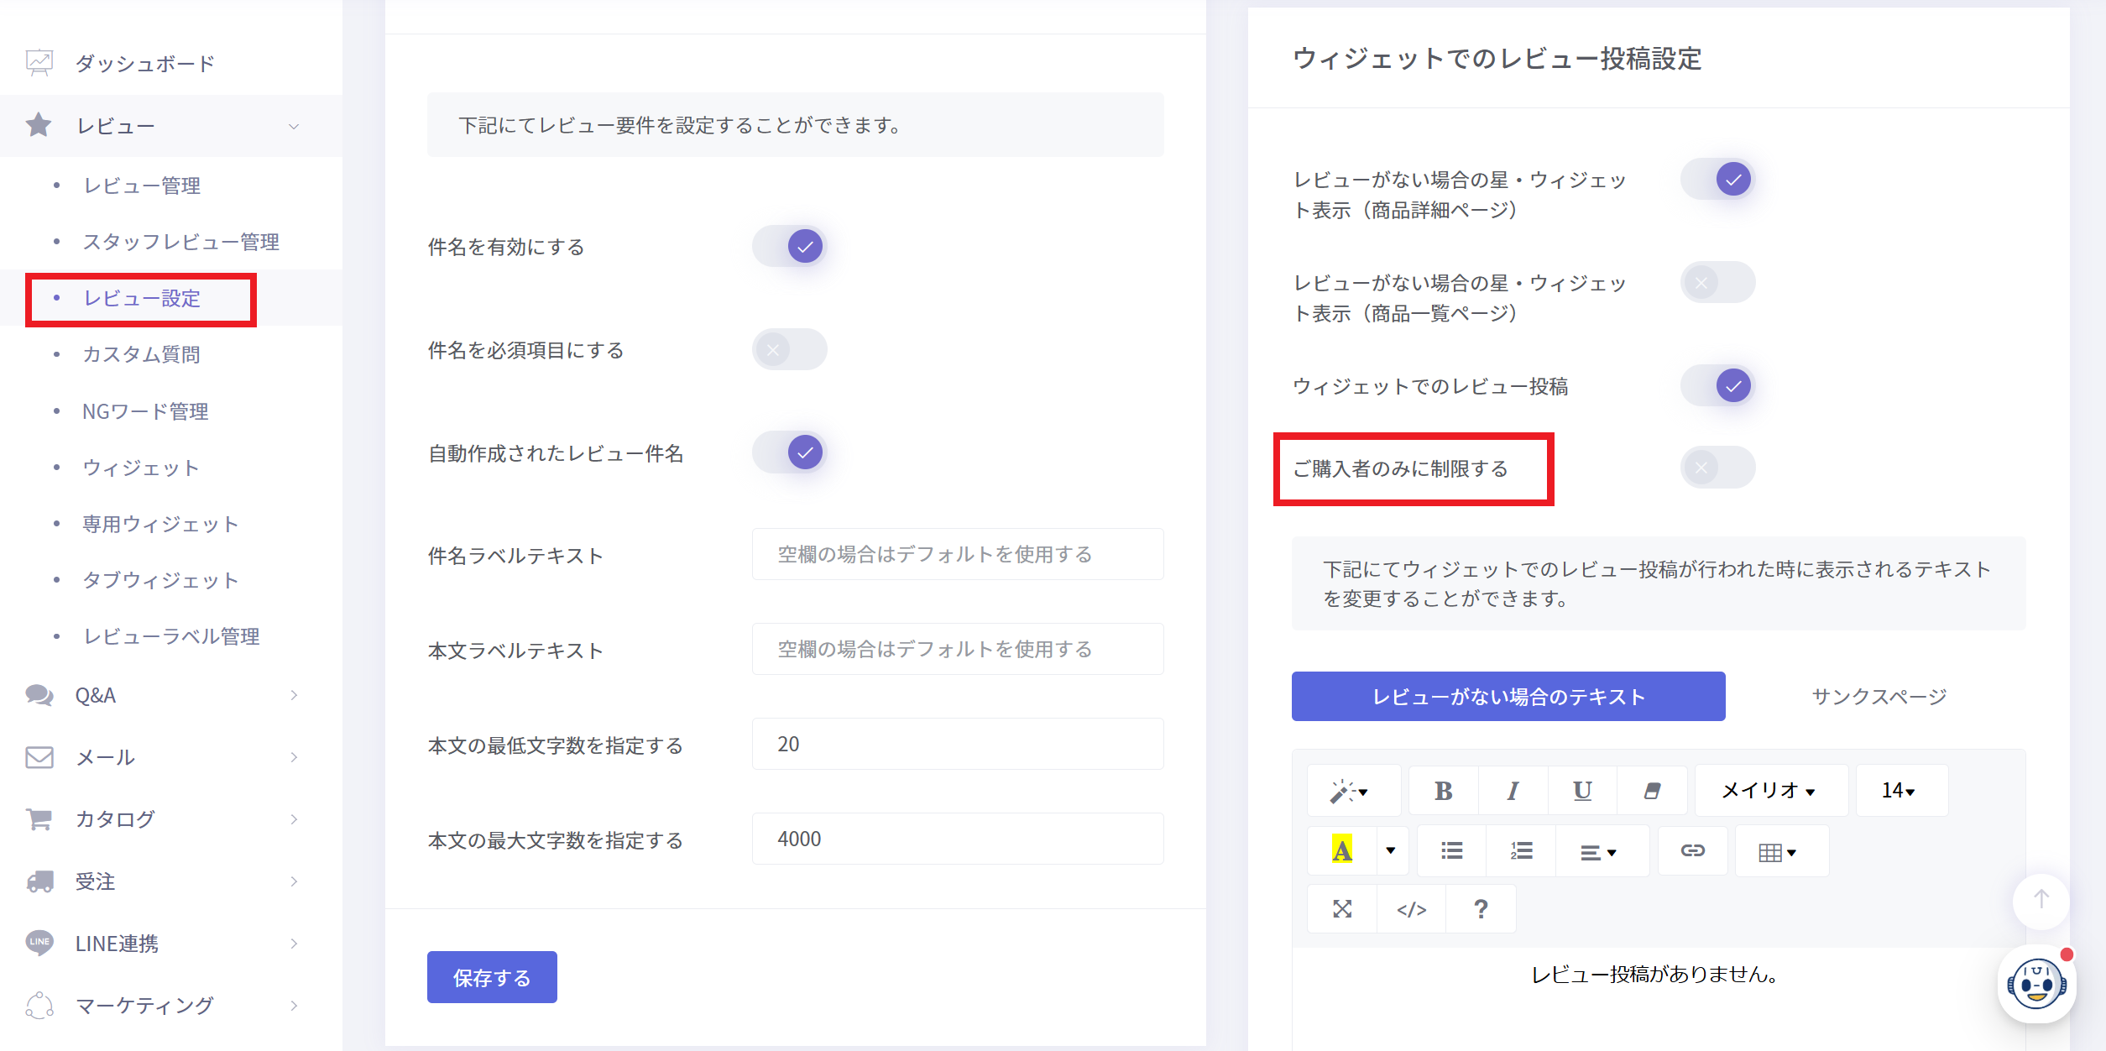The image size is (2106, 1051).
Task: Click the yellow font highlight color button
Action: [1341, 851]
